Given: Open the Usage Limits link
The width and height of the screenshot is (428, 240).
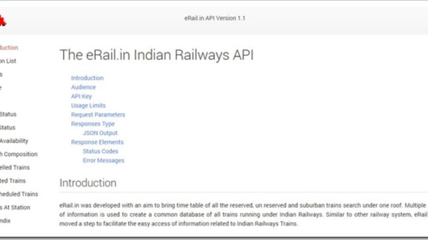Looking at the screenshot, I should pos(88,105).
